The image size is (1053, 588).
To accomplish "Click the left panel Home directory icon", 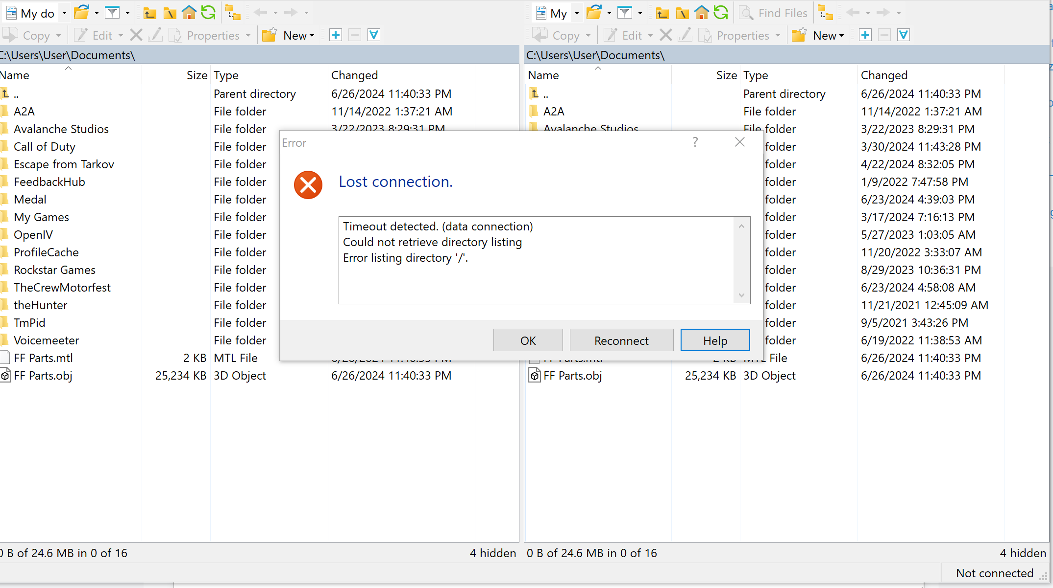I will click(x=189, y=13).
